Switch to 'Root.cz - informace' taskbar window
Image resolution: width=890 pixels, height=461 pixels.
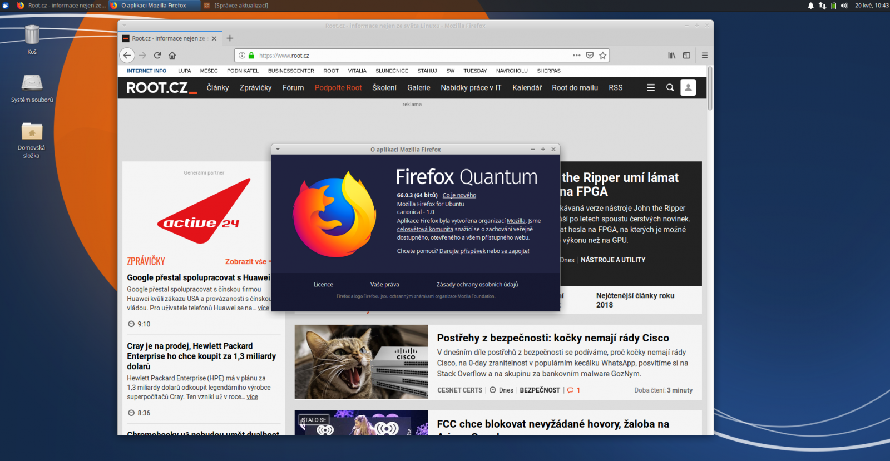pos(61,6)
